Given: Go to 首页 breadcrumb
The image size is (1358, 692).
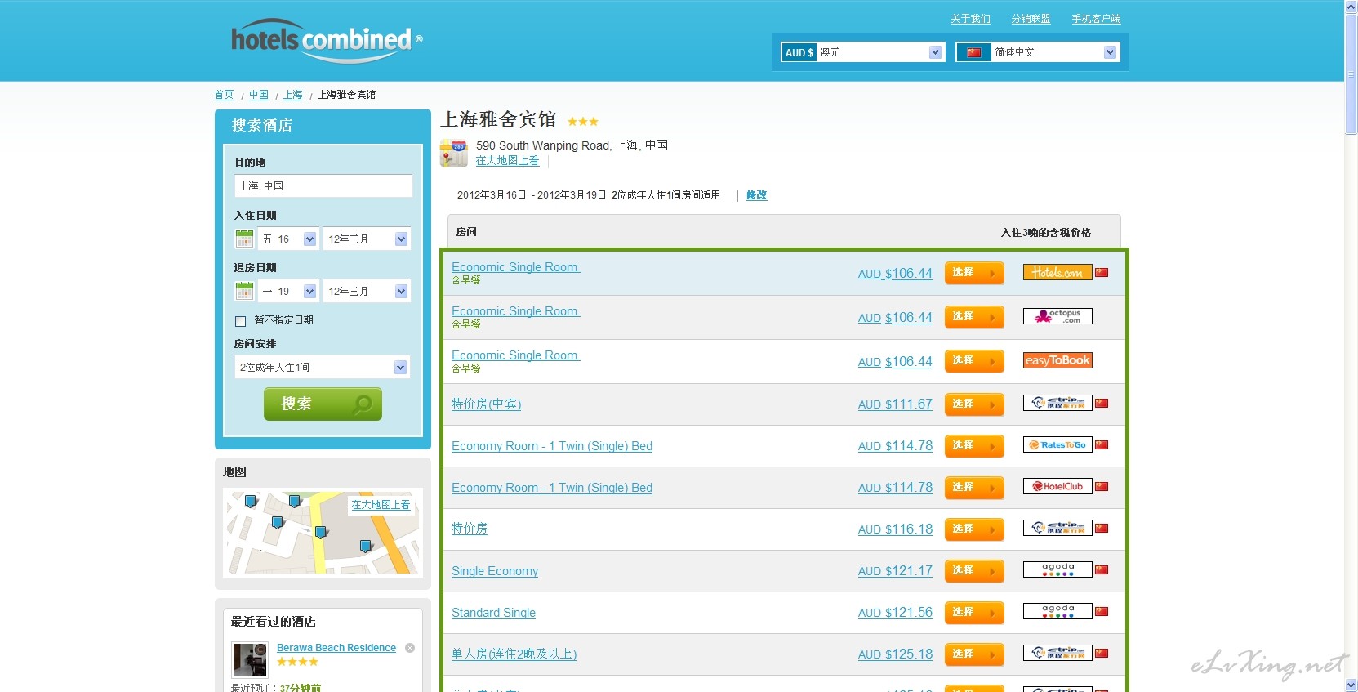Looking at the screenshot, I should click(x=224, y=95).
